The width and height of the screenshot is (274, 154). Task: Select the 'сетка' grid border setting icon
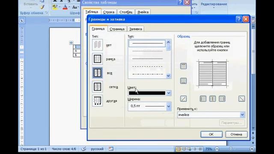[97, 86]
